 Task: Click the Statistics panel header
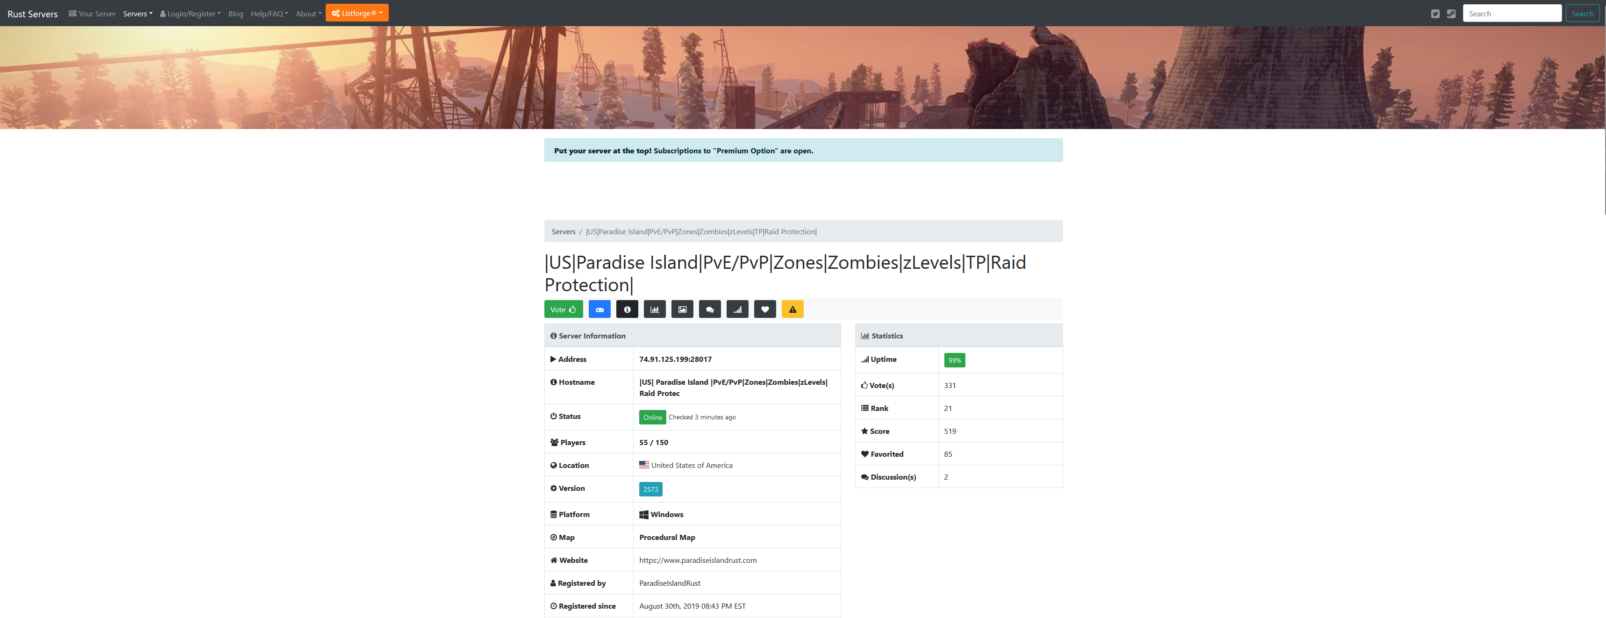[958, 336]
